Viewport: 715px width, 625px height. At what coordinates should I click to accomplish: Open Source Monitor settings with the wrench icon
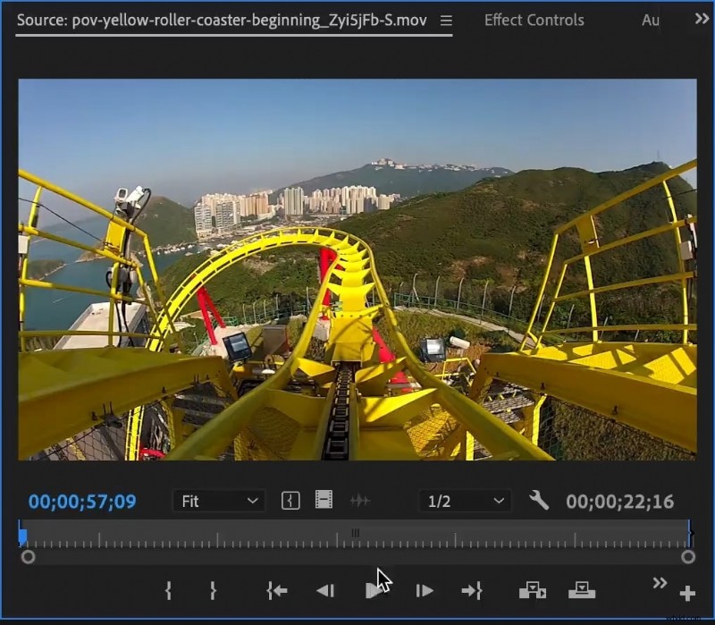[x=540, y=501]
